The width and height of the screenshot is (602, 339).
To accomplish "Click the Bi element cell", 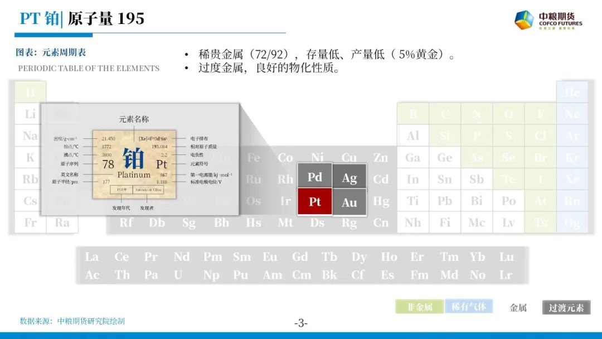I will (x=477, y=201).
